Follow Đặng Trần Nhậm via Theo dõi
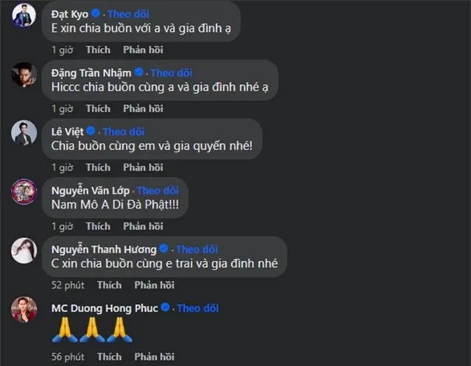Viewport: 471px width, 366px height. tap(171, 73)
